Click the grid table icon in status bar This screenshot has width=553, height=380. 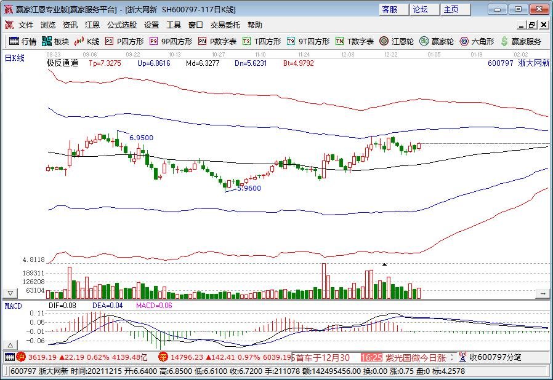click(x=9, y=357)
